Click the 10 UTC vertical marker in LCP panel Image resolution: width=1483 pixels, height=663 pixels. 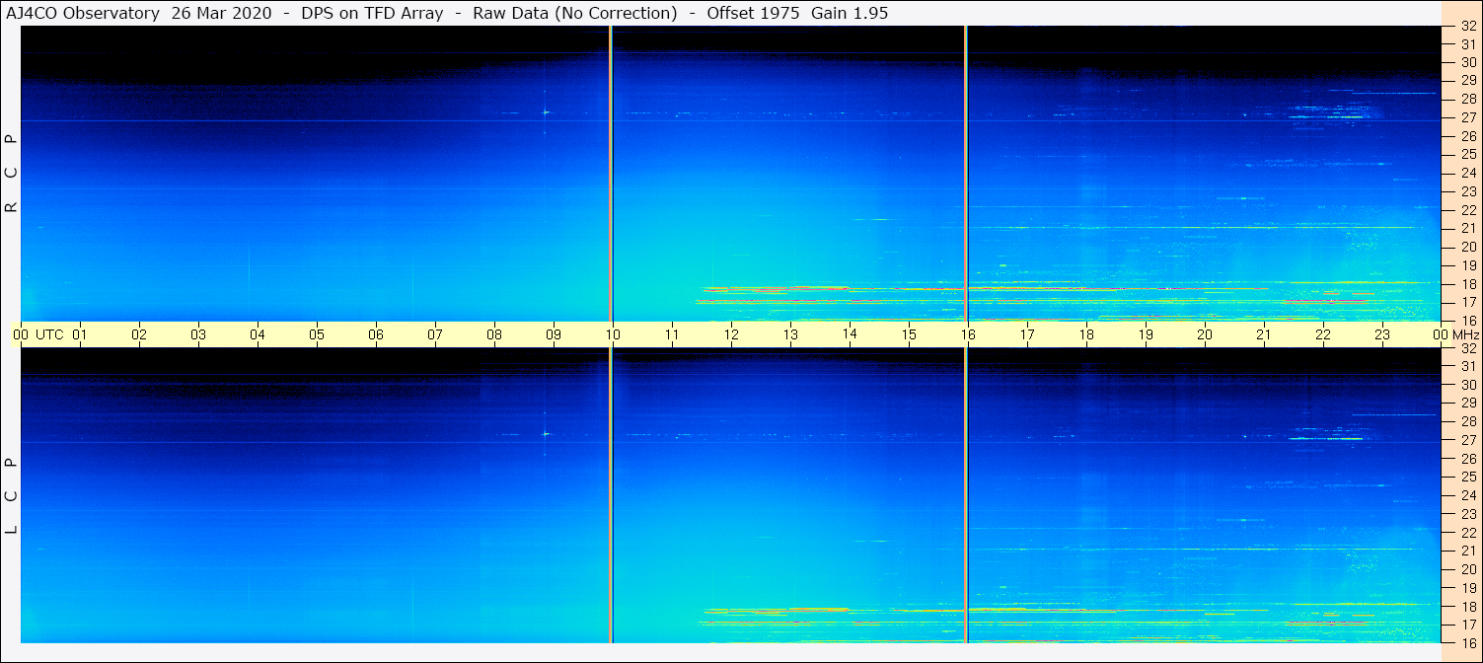coord(611,495)
